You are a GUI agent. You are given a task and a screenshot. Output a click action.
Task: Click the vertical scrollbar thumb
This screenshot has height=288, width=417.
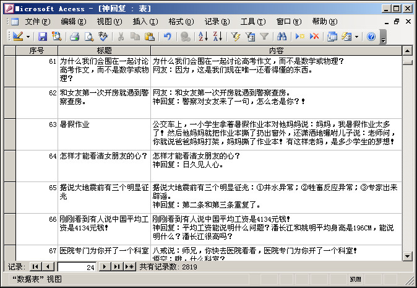tap(408, 63)
